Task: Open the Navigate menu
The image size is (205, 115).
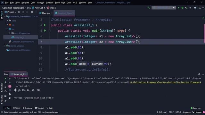Action: (25, 3)
